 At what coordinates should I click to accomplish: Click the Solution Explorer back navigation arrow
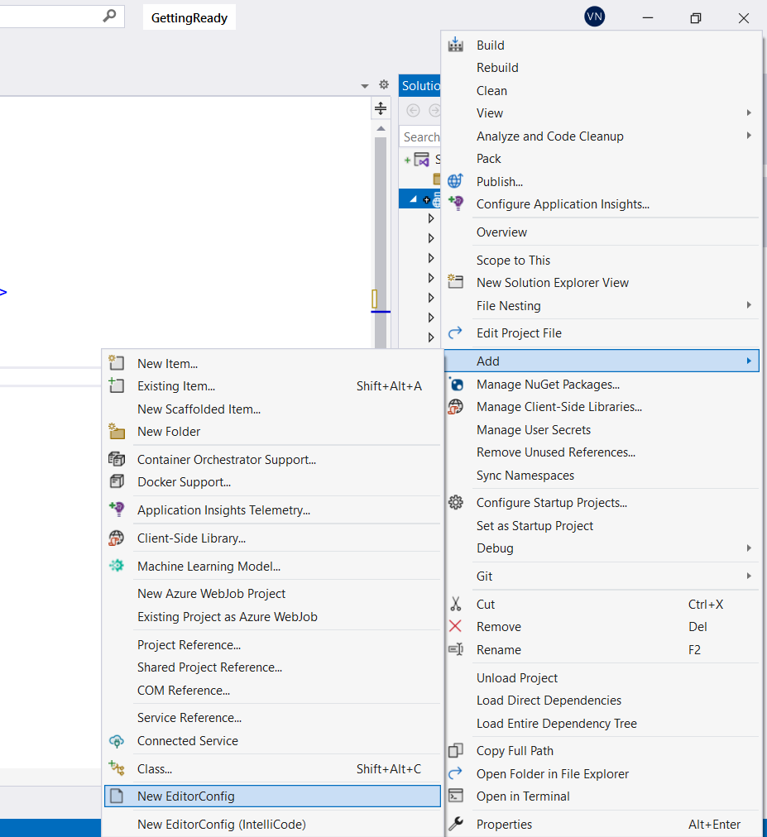(x=413, y=111)
